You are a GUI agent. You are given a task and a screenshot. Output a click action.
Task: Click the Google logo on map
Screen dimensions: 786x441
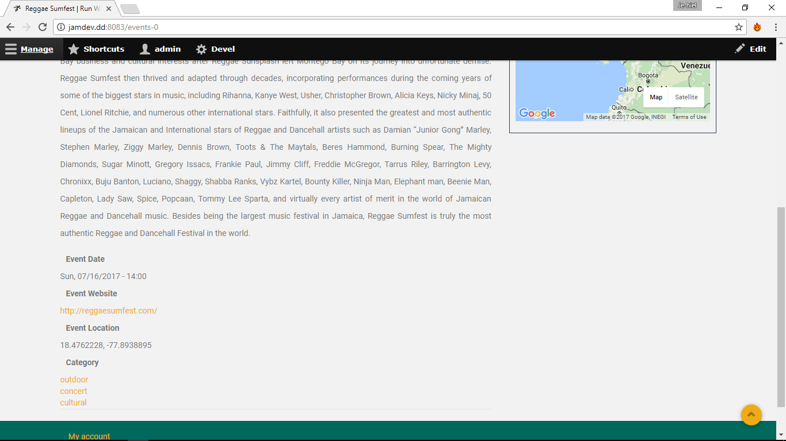(537, 113)
